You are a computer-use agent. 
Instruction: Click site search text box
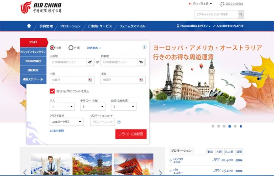[x=216, y=14]
